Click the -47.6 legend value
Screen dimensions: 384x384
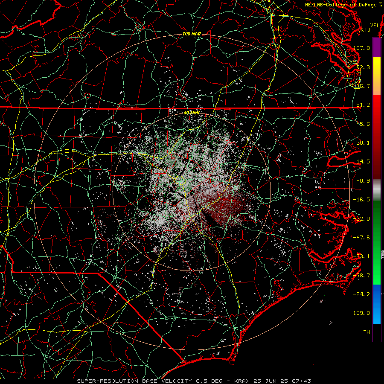[361, 238]
